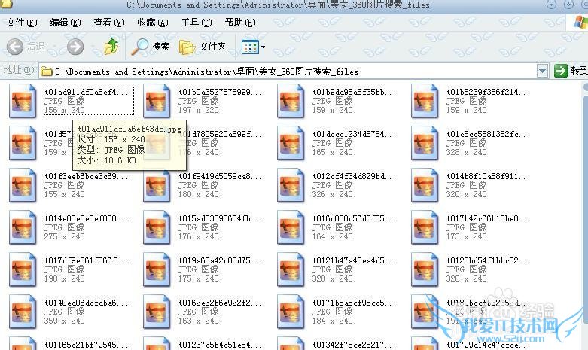Open the 搜索 search pane
588x350 pixels.
click(151, 47)
